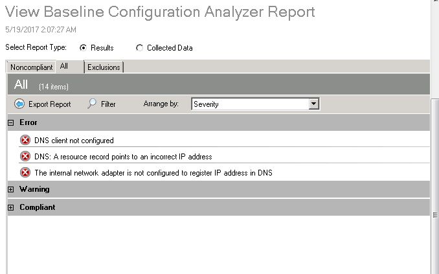
Task: Open the Arrange by Severity dropdown
Action: coord(255,104)
